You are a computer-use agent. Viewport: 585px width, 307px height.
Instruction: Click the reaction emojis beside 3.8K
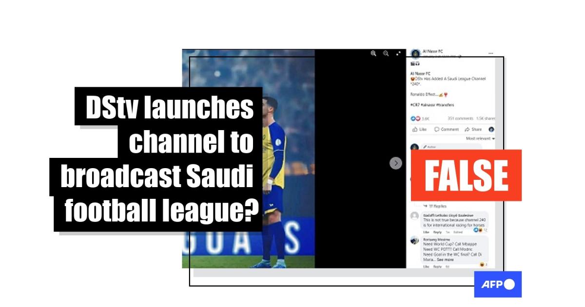point(415,118)
